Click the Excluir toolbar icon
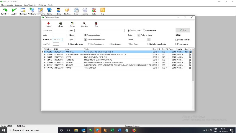The image size is (236, 133). click(72, 23)
